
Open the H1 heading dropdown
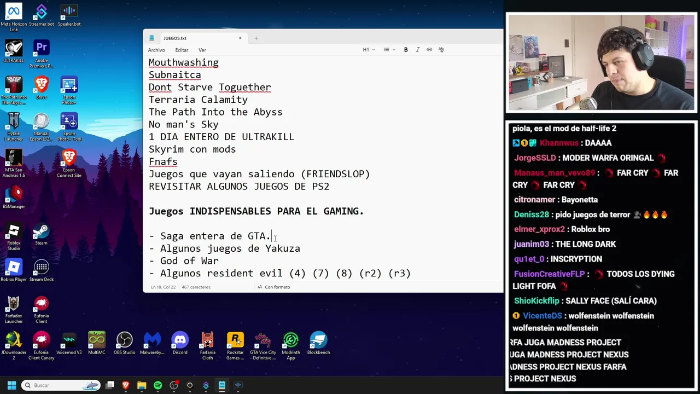[369, 50]
